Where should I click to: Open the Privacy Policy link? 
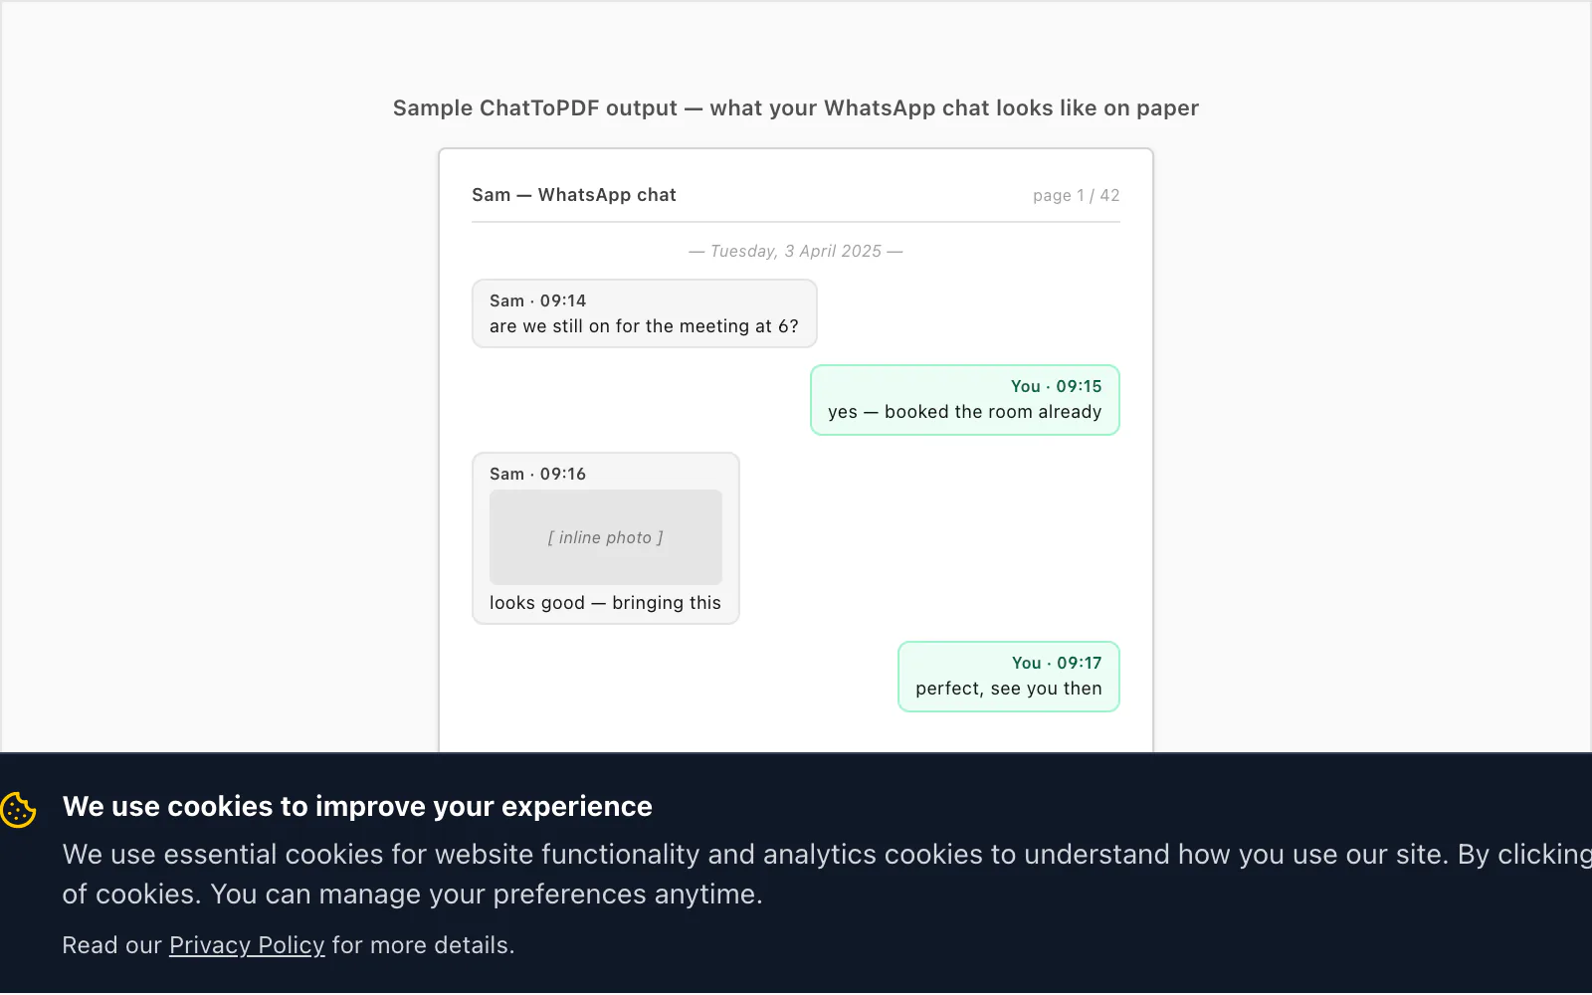click(247, 945)
